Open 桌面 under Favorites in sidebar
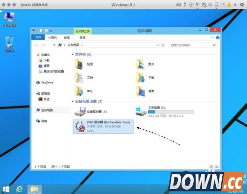Viewport: 247px width, 194px height. pyautogui.click(x=44, y=66)
